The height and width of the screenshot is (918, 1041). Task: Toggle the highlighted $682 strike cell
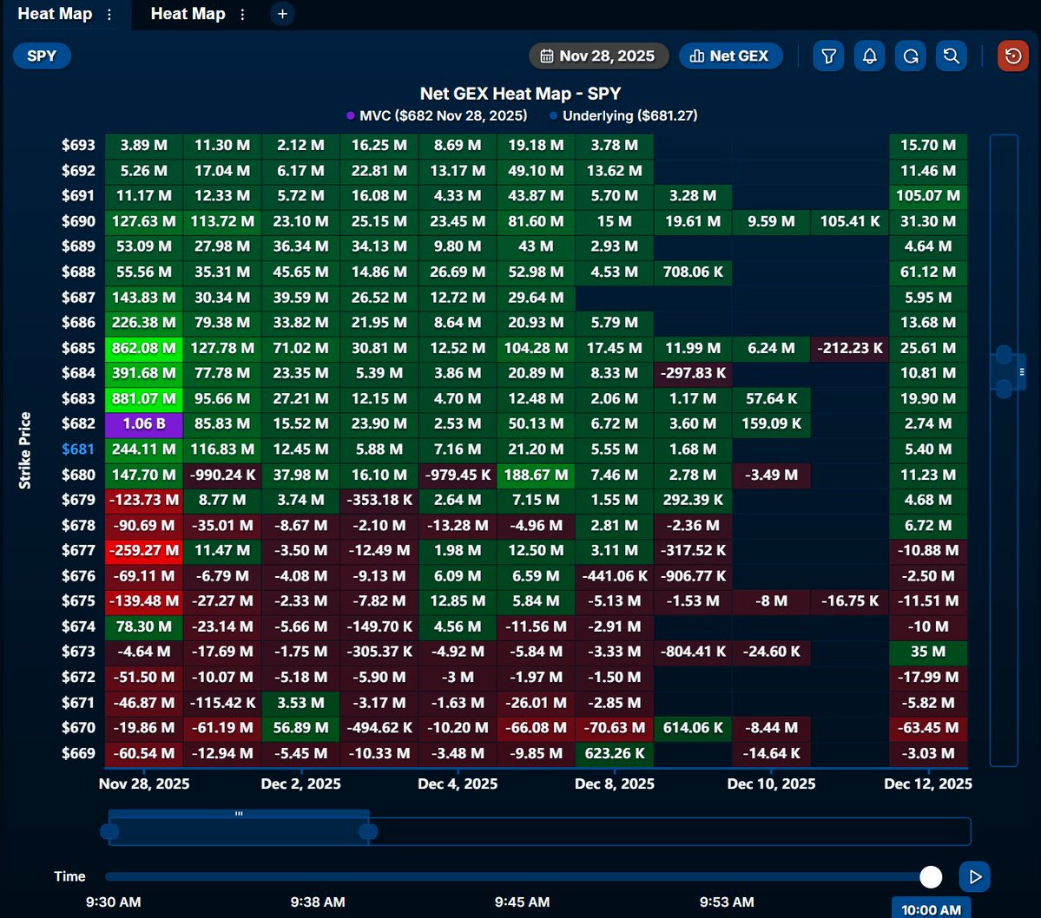(x=142, y=424)
